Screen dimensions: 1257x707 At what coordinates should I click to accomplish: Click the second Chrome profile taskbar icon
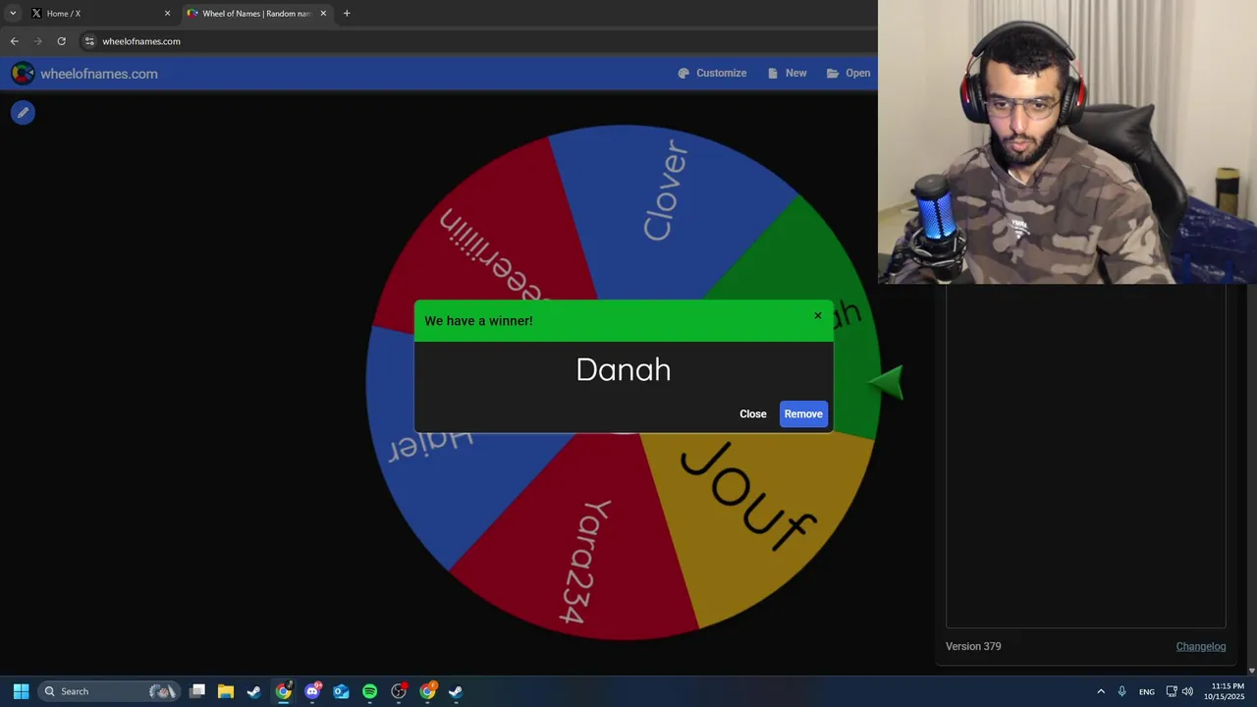[427, 691]
